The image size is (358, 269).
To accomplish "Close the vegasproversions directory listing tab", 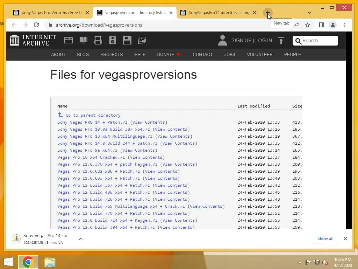I will point(171,13).
